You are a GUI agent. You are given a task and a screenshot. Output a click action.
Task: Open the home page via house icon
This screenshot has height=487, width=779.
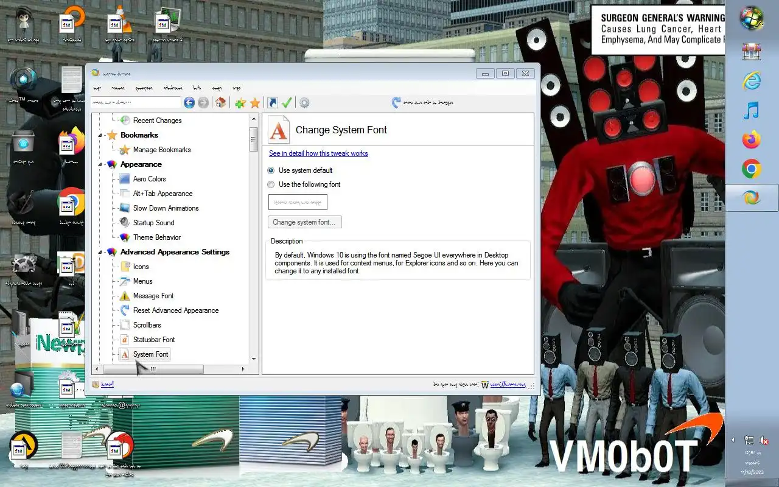click(x=221, y=103)
